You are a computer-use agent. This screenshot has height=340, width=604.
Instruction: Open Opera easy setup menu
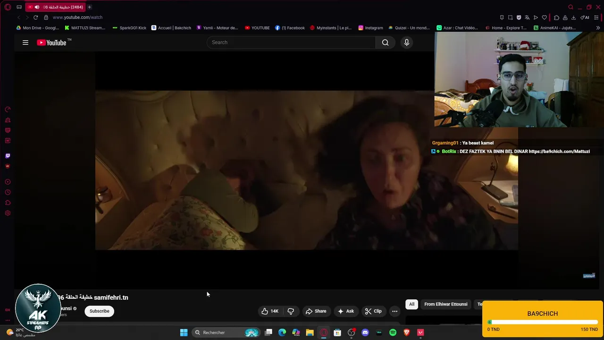pos(597,17)
